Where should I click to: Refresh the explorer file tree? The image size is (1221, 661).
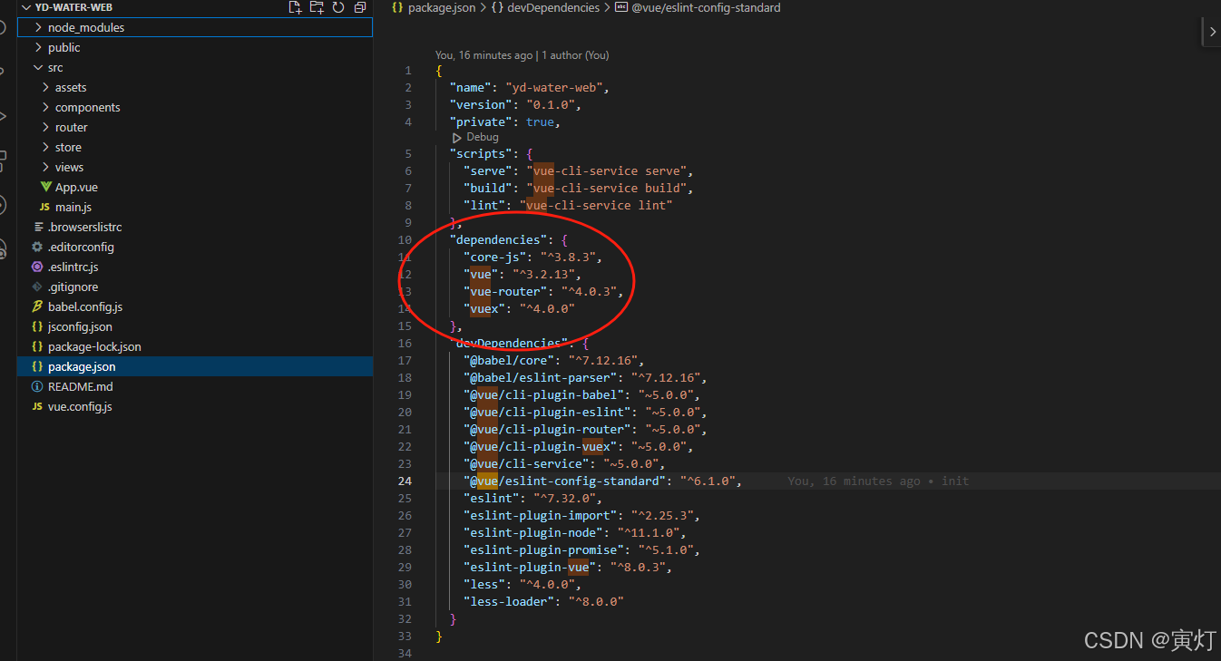(x=338, y=7)
